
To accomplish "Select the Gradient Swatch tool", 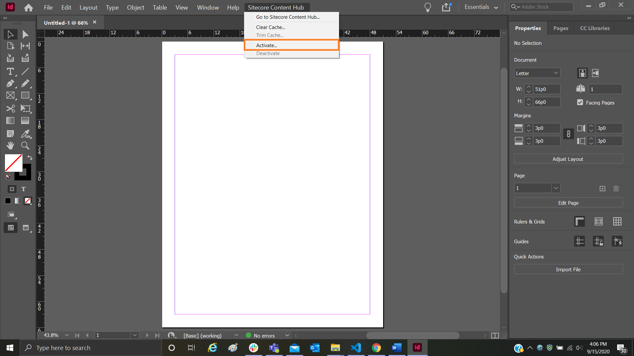I will pos(10,121).
